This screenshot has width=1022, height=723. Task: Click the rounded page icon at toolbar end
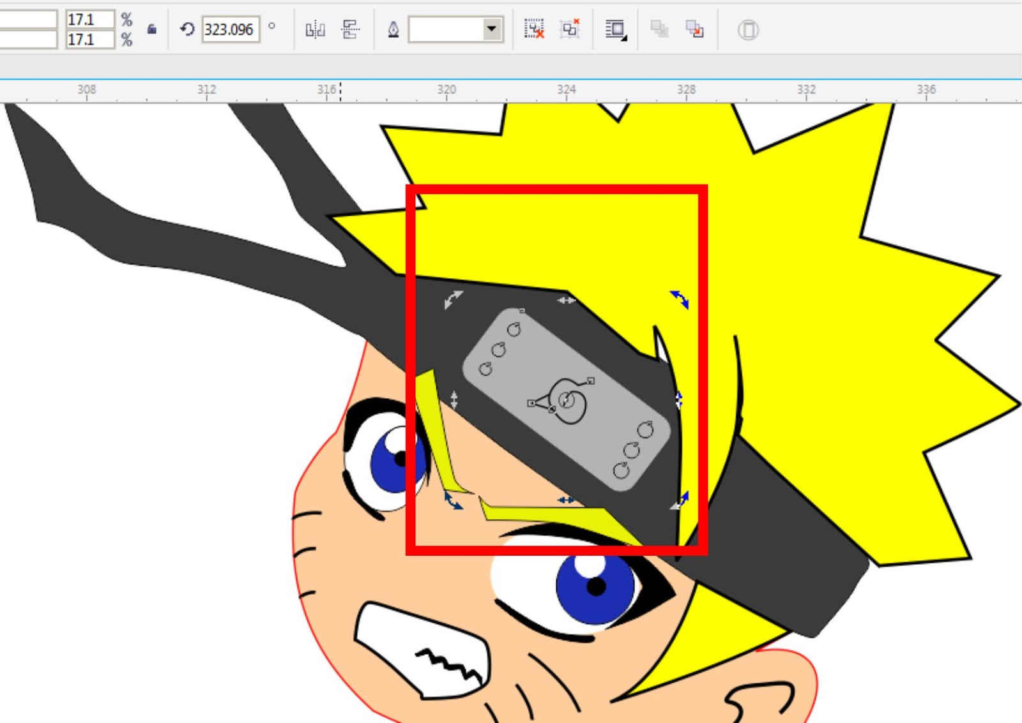(748, 30)
